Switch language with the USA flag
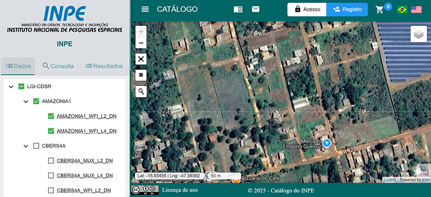The height and width of the screenshot is (197, 431). click(x=416, y=9)
